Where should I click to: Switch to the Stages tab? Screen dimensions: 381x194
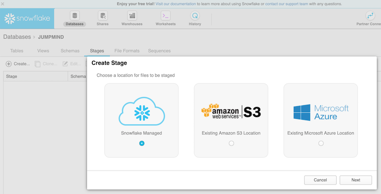(97, 51)
